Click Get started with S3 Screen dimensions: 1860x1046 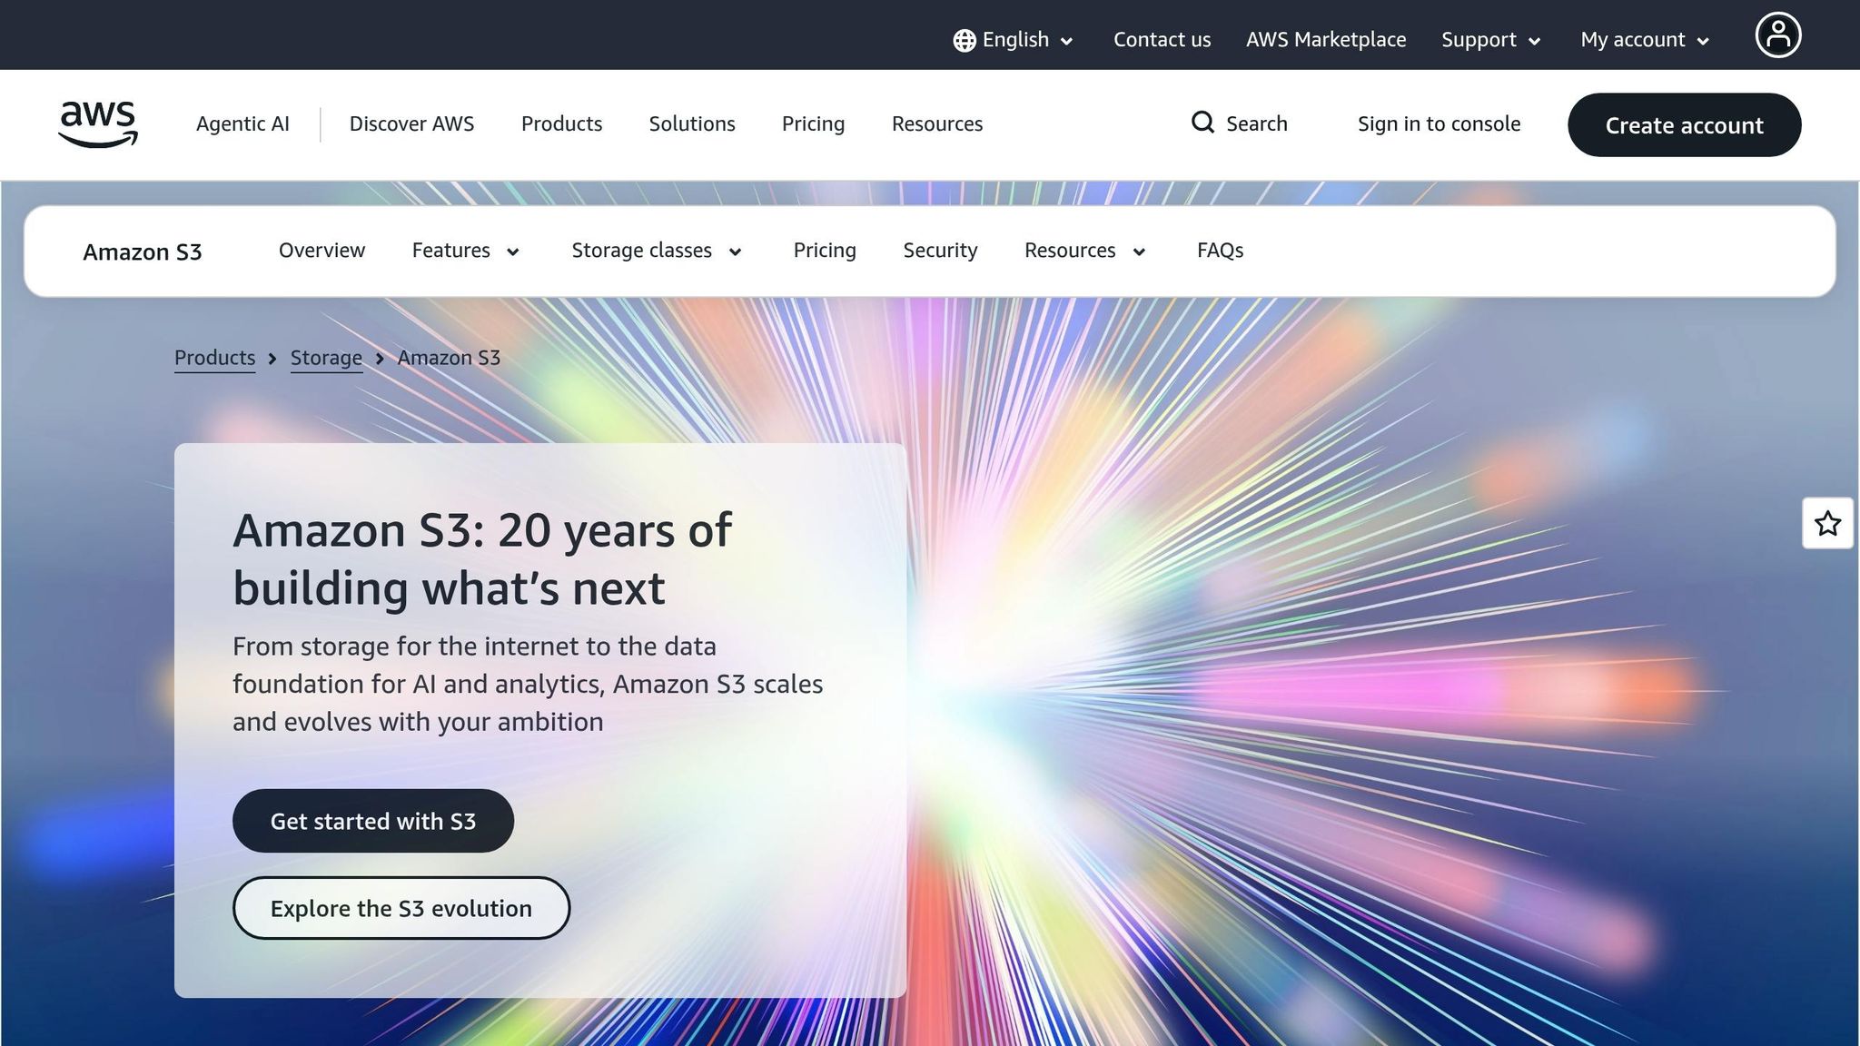click(x=373, y=821)
